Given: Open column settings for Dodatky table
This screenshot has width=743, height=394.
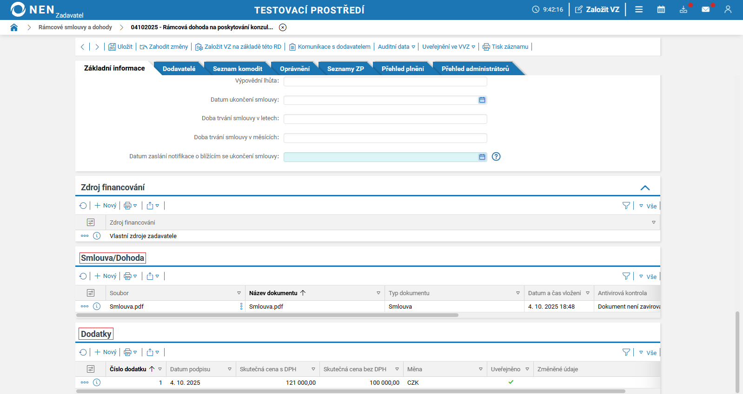Looking at the screenshot, I should coord(91,369).
